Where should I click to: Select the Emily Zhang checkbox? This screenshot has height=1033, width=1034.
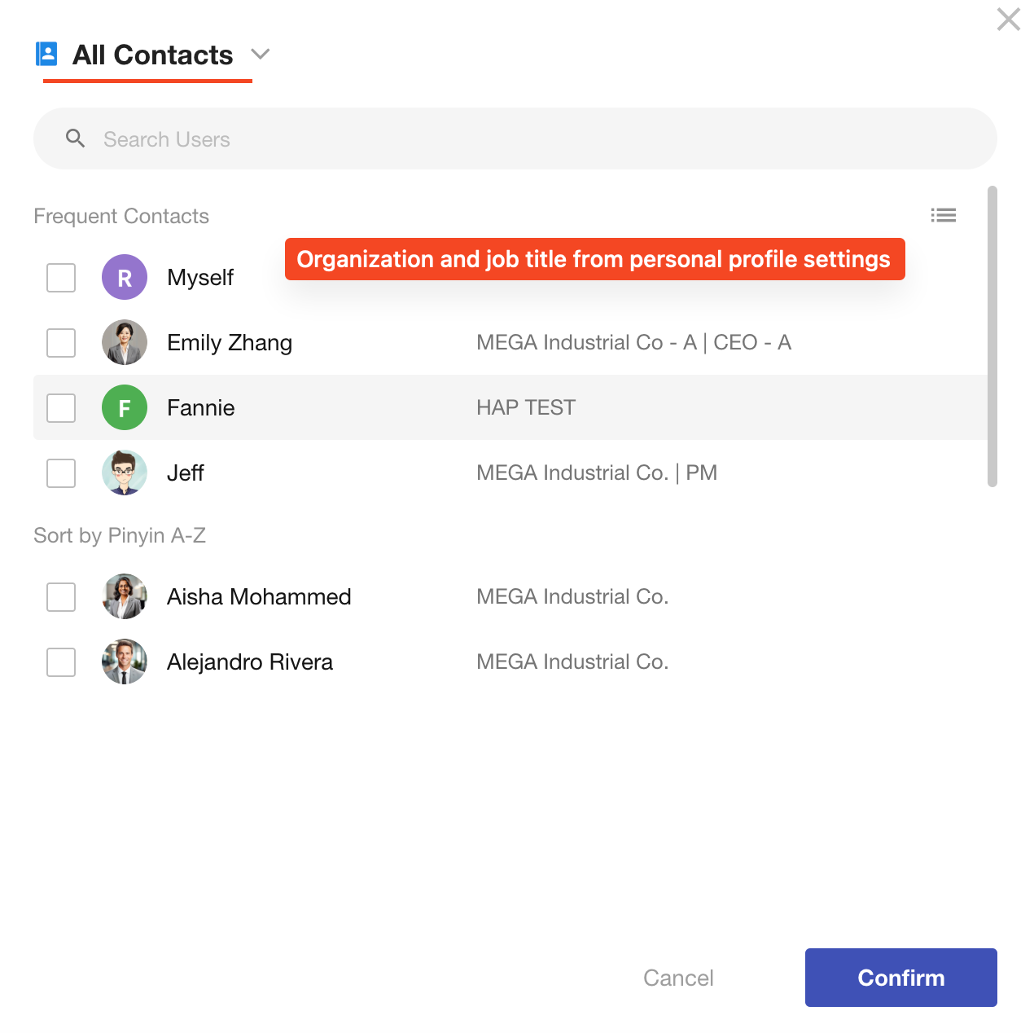pos(61,343)
